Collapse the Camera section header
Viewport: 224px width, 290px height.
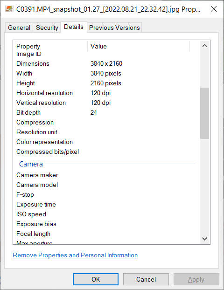pos(31,164)
